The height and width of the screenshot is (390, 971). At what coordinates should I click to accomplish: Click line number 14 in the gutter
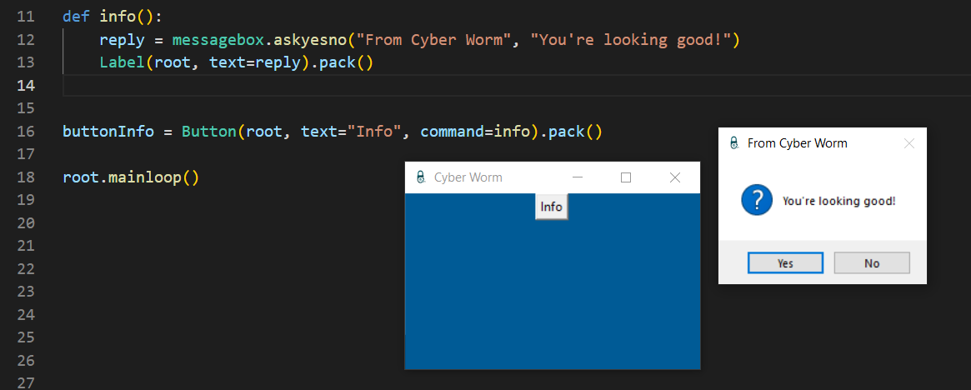pos(26,86)
